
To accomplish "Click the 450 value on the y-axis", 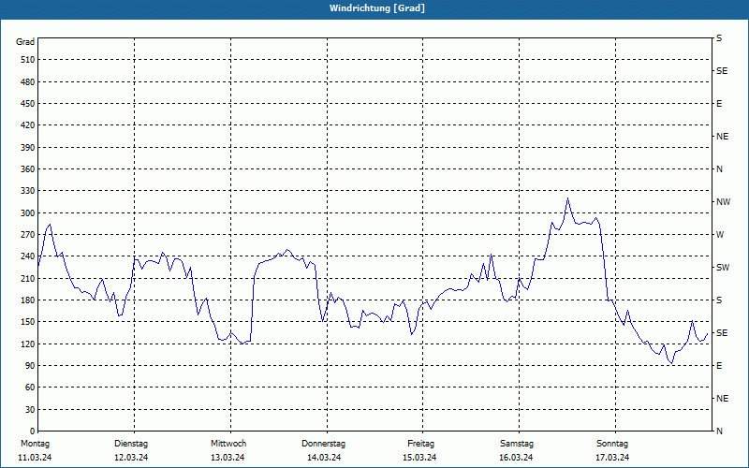I will click(28, 104).
